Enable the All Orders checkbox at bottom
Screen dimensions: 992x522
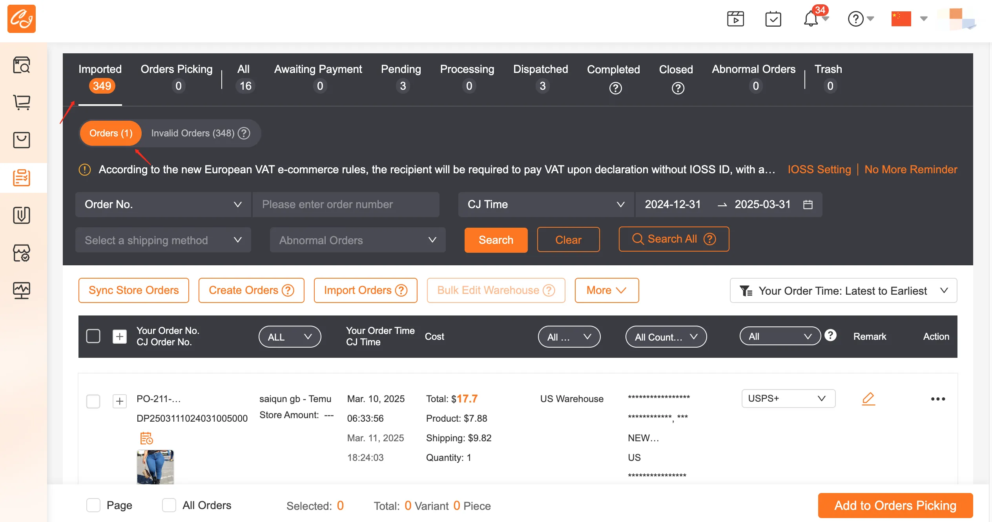pyautogui.click(x=169, y=505)
